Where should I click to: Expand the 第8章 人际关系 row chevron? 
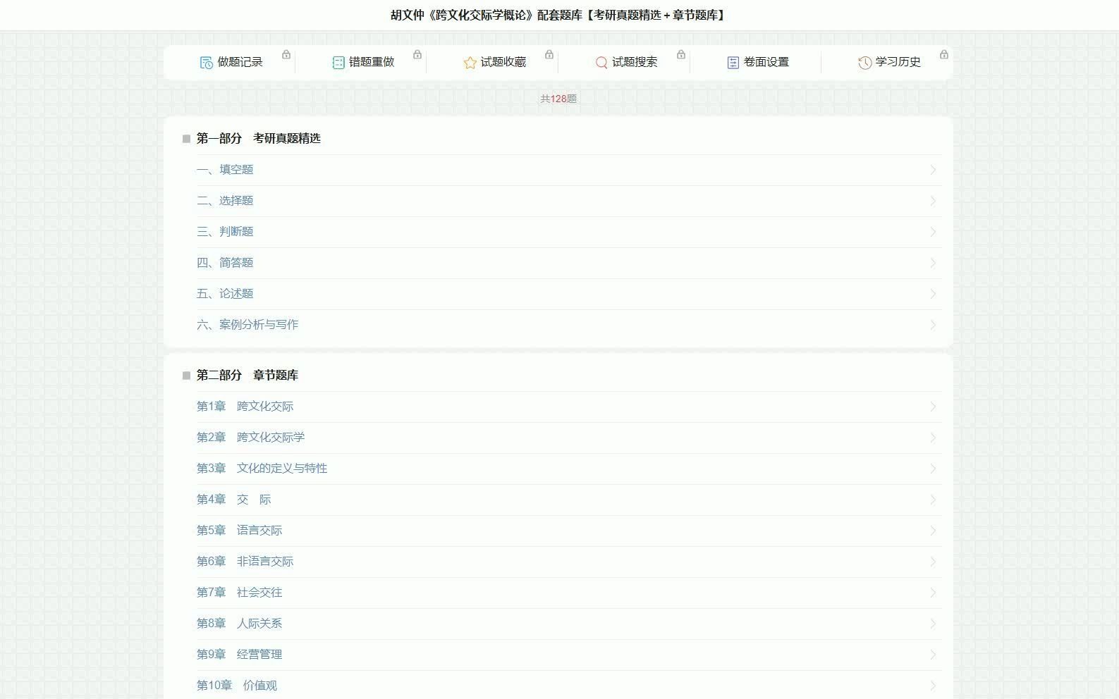(x=933, y=624)
